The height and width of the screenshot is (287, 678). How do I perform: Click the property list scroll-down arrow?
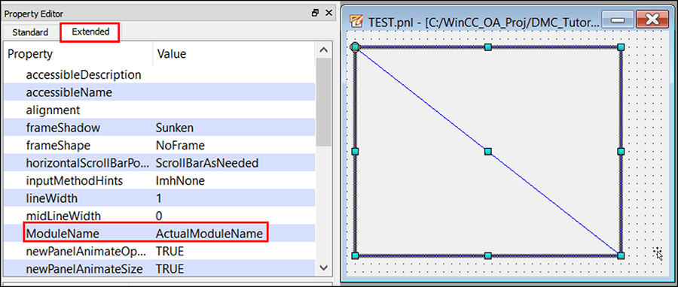[x=323, y=267]
